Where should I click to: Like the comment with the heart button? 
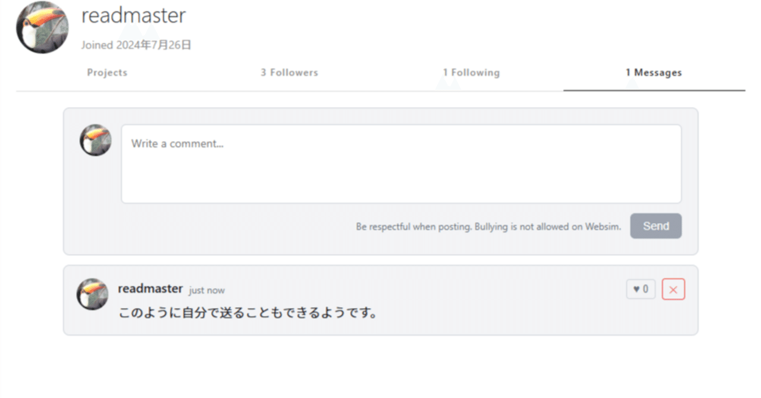[x=640, y=289]
